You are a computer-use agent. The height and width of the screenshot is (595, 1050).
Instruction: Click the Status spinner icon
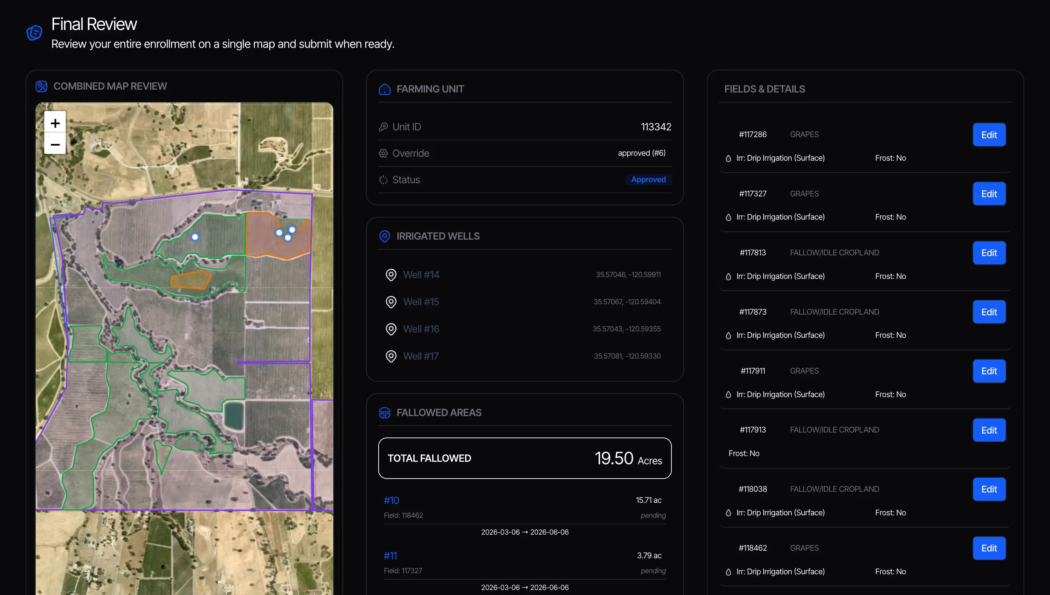(x=384, y=180)
